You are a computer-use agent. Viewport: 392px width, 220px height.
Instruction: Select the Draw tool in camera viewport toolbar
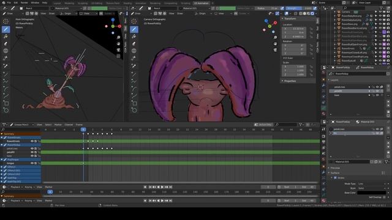click(134, 29)
